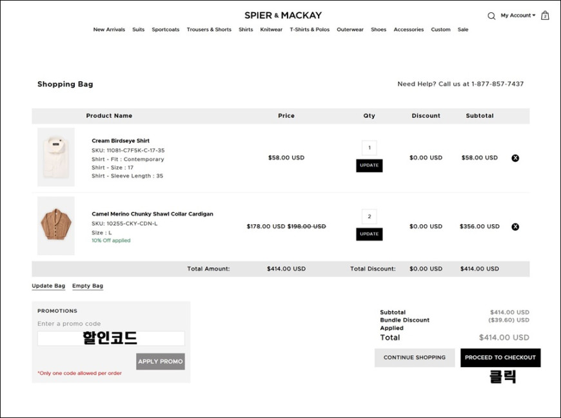Remove Camel Merino Cardigan with X icon
Image resolution: width=561 pixels, height=418 pixels.
[515, 227]
